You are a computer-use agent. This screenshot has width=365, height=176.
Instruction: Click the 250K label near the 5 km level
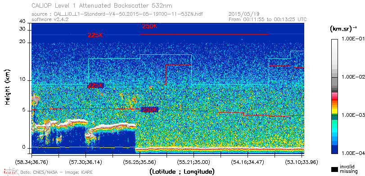click(150, 110)
